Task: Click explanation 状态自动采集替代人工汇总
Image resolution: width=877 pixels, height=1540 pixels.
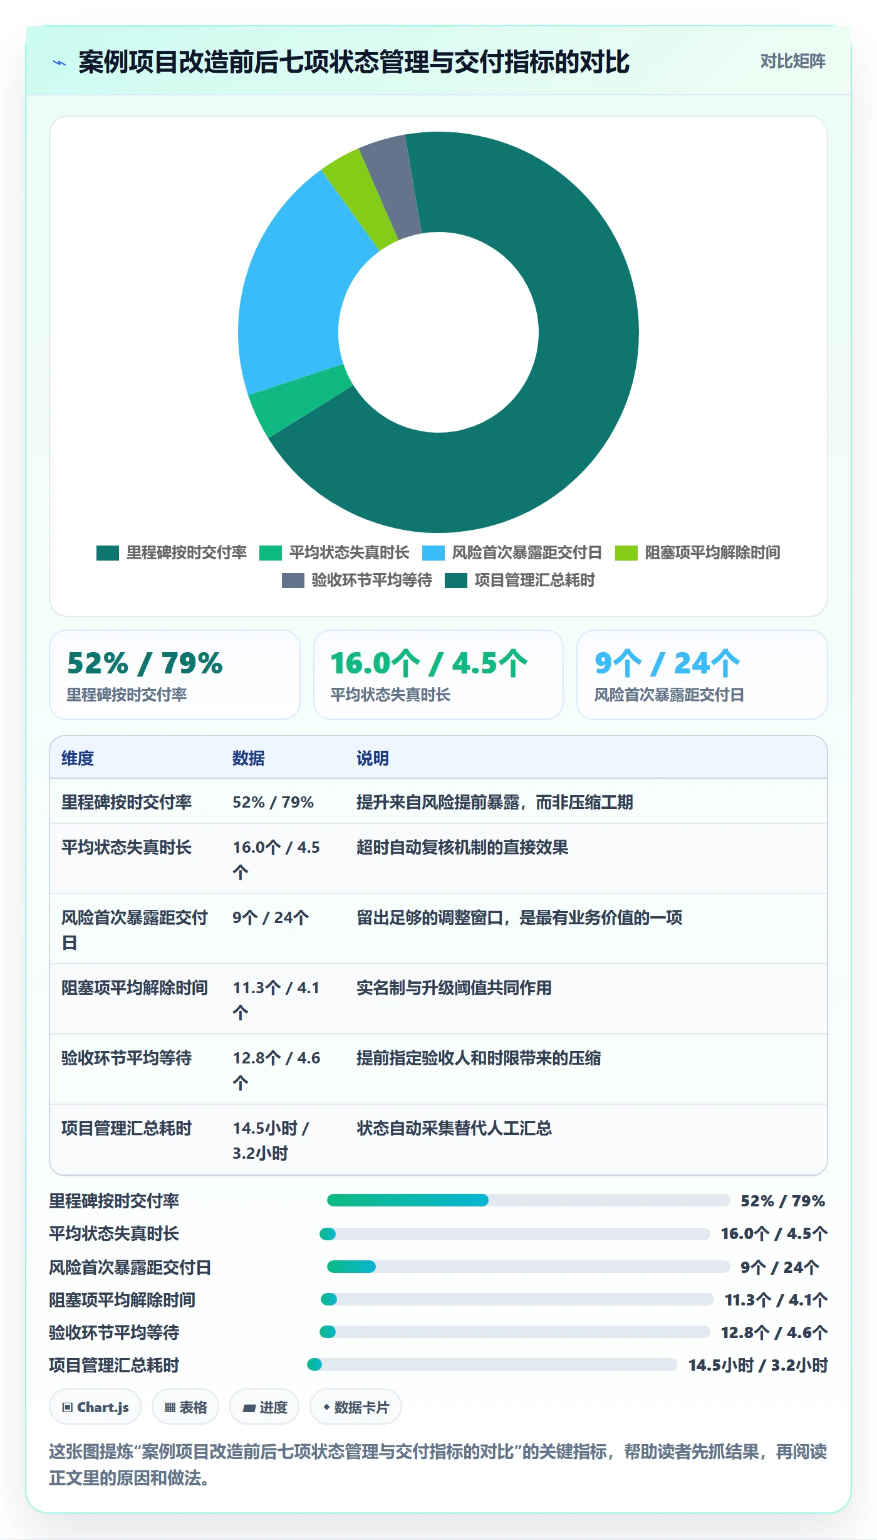Action: tap(454, 1128)
